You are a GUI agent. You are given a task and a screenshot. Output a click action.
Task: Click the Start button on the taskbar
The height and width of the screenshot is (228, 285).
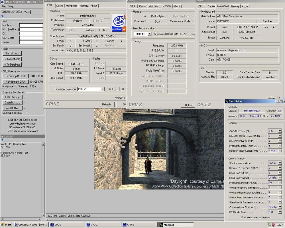click(6, 225)
